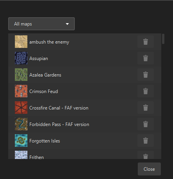The width and height of the screenshot is (173, 179).
Task: Click the dropdown arrow beside All maps
Action: (x=67, y=24)
